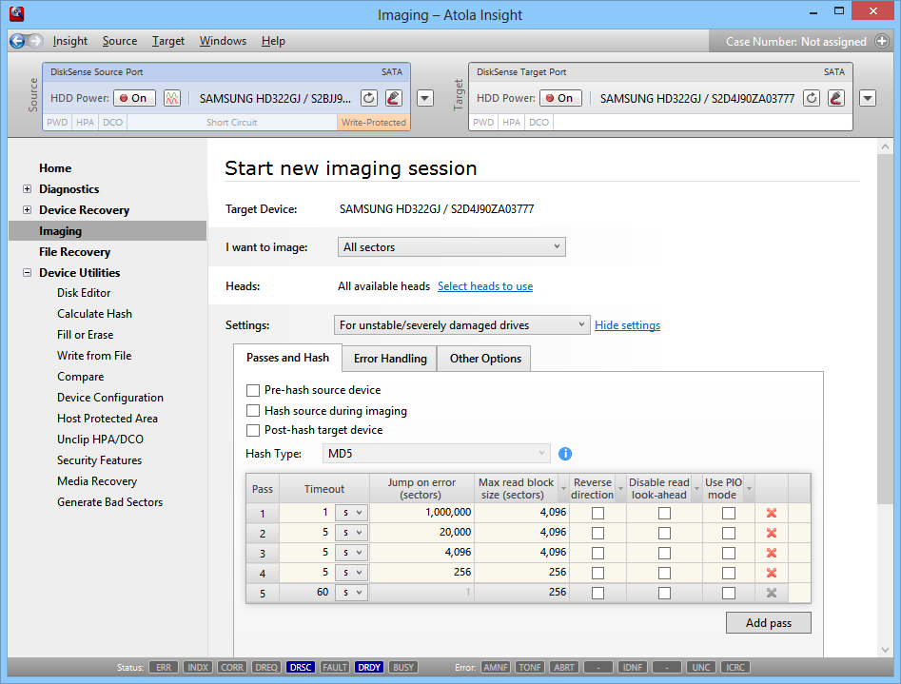Open the Insight menu
The image size is (901, 684).
coord(70,41)
